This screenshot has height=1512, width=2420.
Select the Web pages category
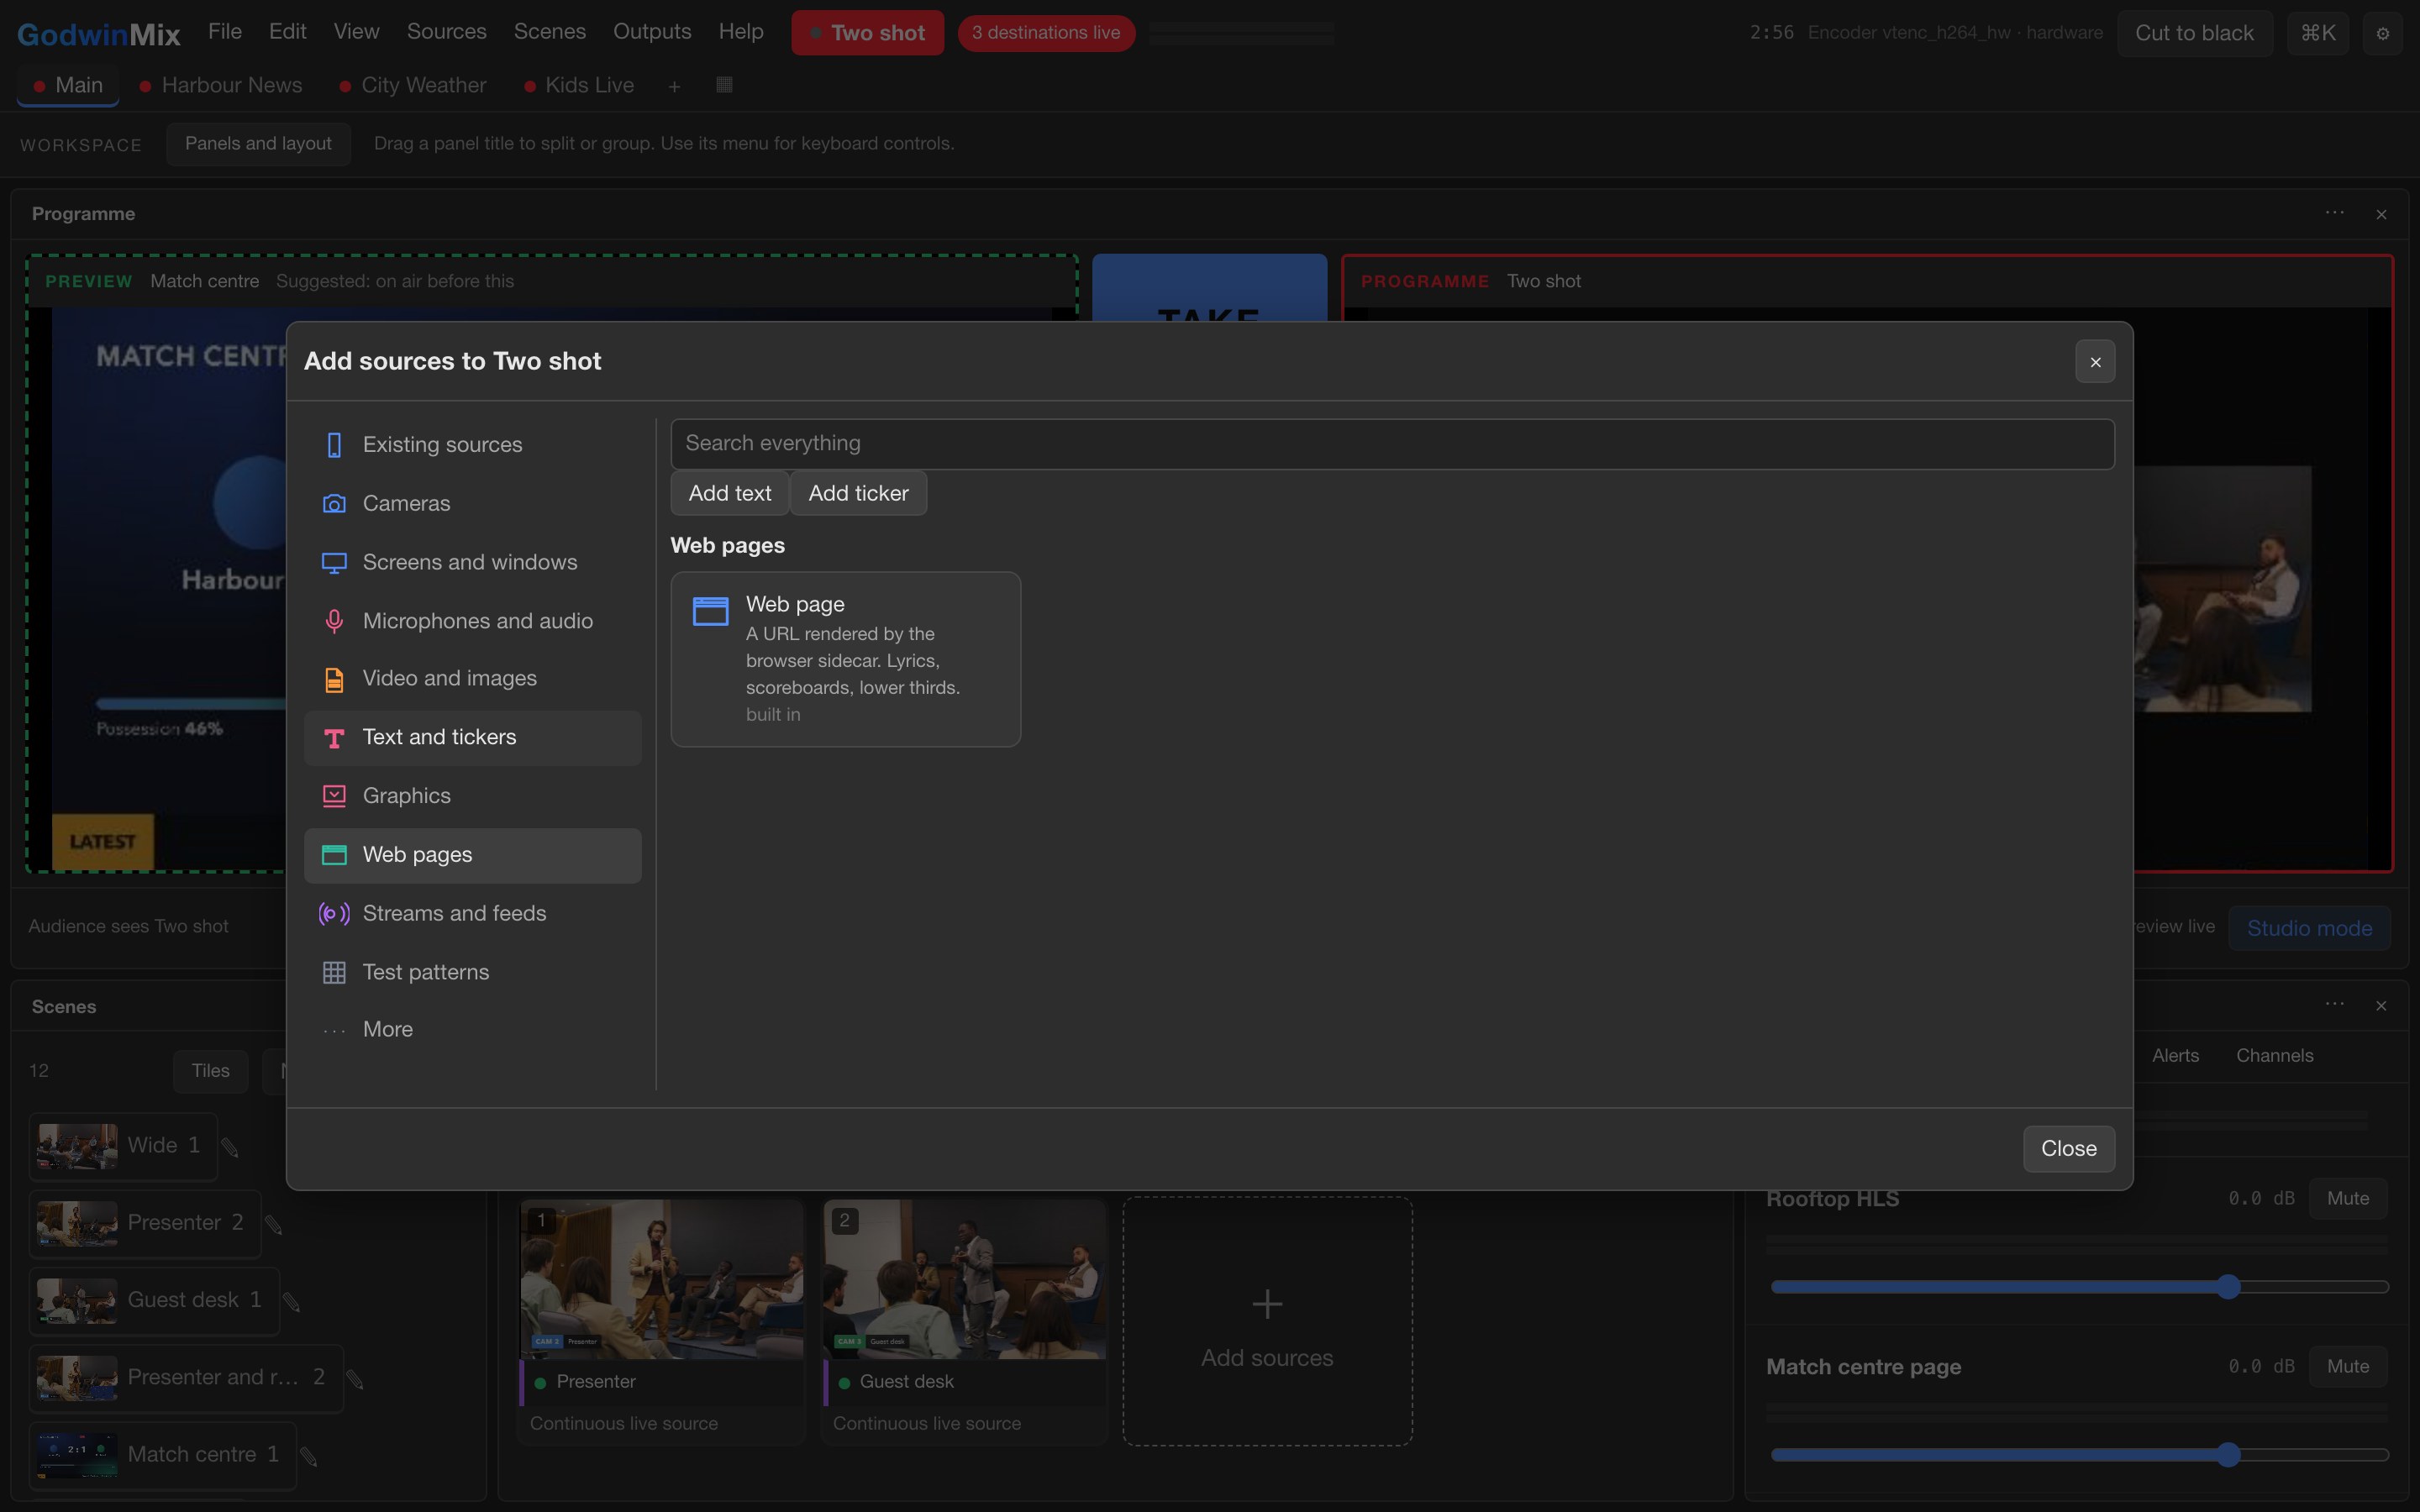tap(472, 856)
